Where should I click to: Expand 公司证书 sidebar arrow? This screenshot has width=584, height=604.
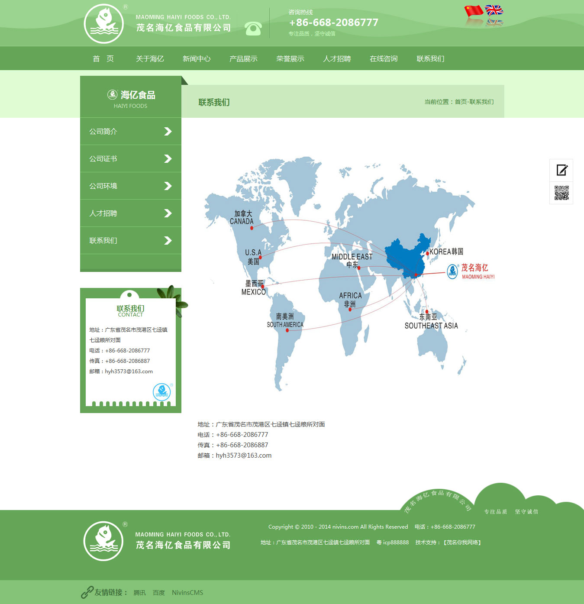pos(168,159)
